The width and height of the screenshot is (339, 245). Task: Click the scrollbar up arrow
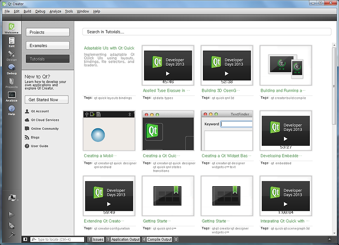coord(334,45)
